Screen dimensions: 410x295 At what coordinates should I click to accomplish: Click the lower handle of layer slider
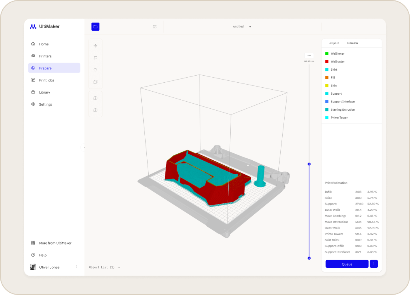coord(309,258)
